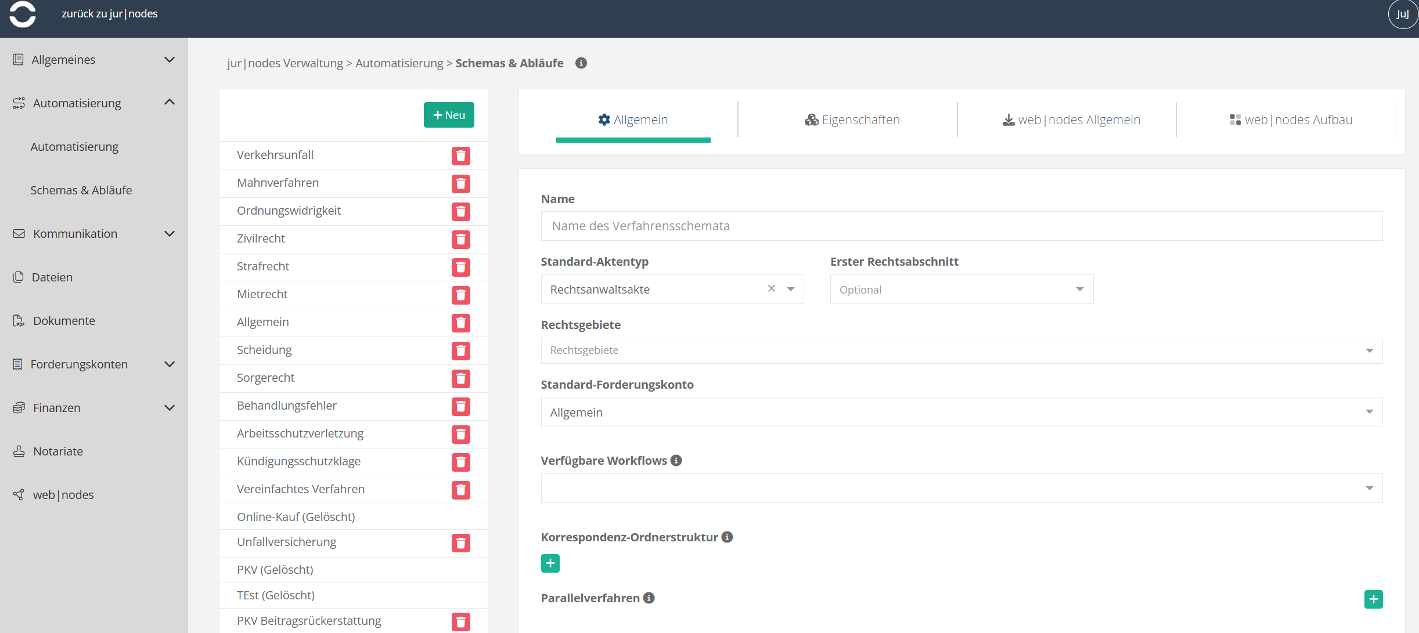This screenshot has width=1419, height=633.
Task: Clear Rechtsanwaltsakte selection with X icon
Action: tap(771, 289)
